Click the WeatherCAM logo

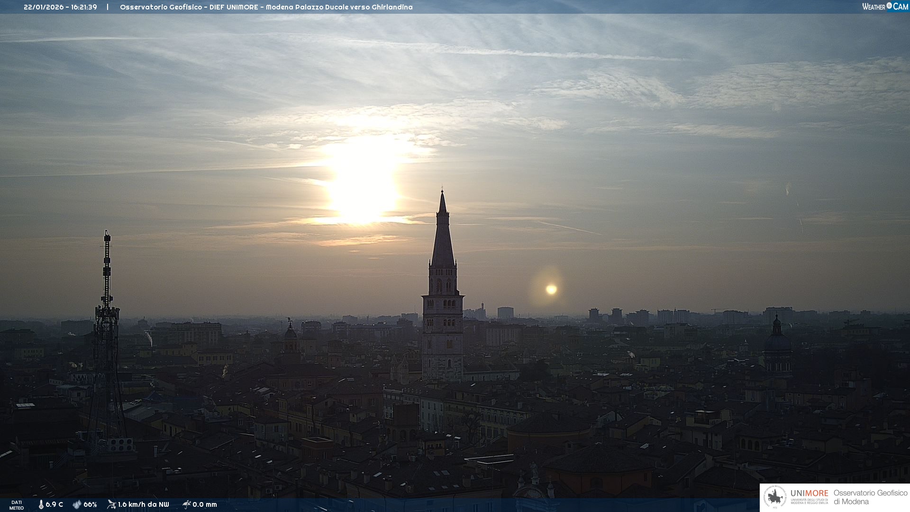tap(885, 7)
